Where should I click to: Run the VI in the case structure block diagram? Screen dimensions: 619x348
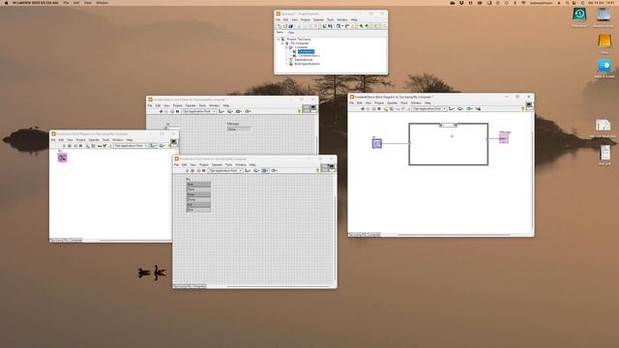pos(363,108)
